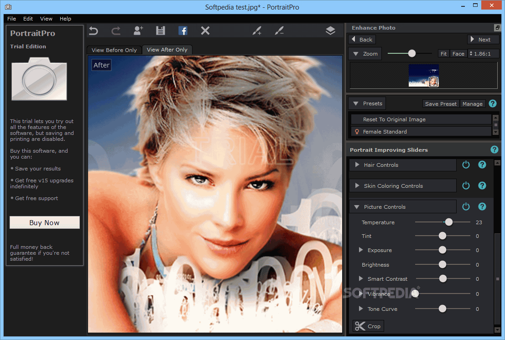Click the navigator thumbnail preview
Viewport: 505px width, 340px height.
[x=423, y=75]
